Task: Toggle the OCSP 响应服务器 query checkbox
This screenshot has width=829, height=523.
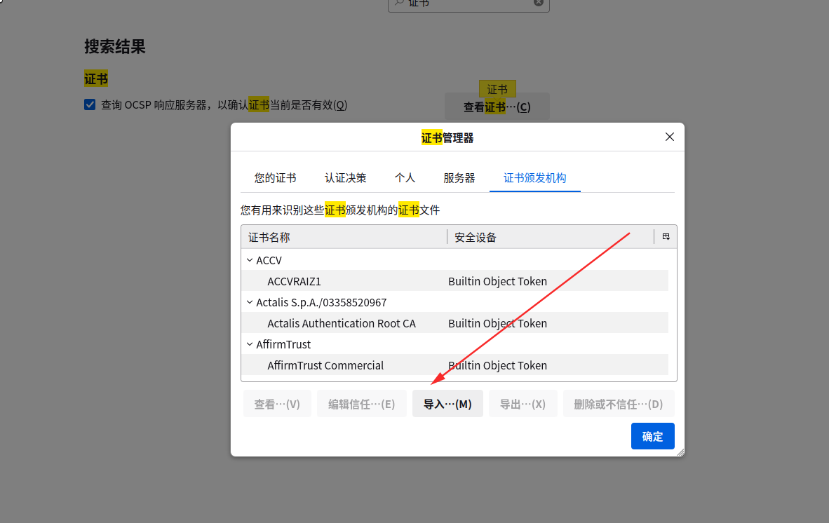Action: [90, 104]
